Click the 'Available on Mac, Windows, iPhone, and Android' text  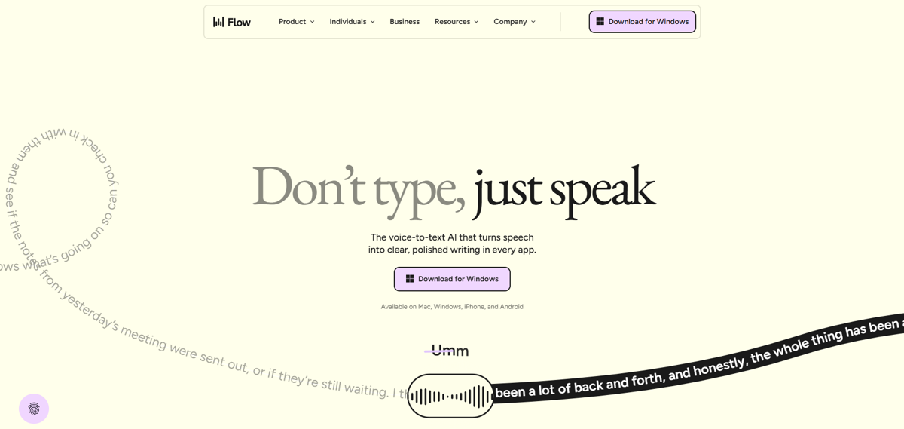click(452, 307)
